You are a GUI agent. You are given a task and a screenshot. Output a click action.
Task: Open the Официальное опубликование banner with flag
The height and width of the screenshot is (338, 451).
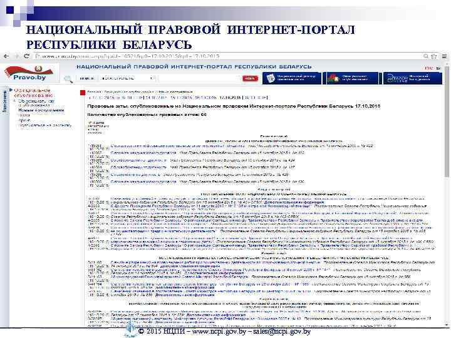351,78
